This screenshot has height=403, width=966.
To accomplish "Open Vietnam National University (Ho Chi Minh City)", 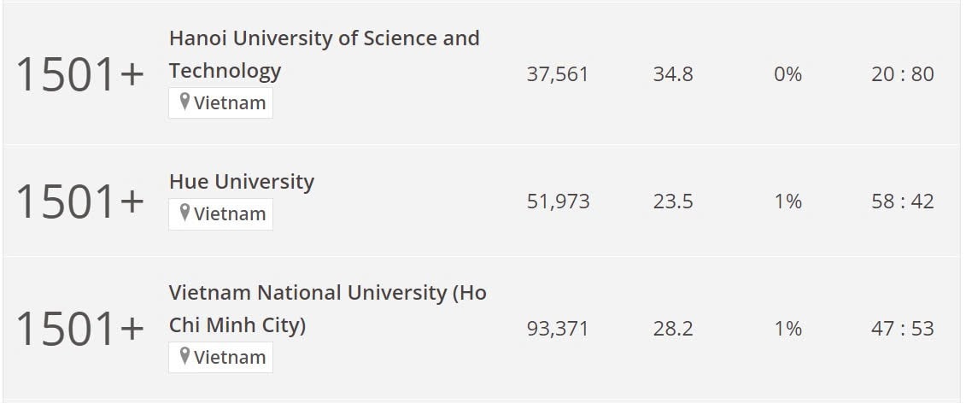I will click(328, 309).
